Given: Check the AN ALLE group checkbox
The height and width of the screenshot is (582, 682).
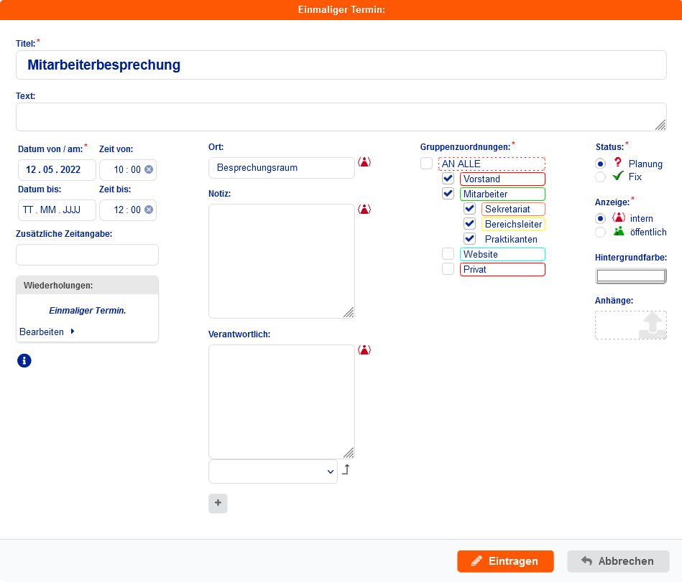Looking at the screenshot, I should 427,164.
